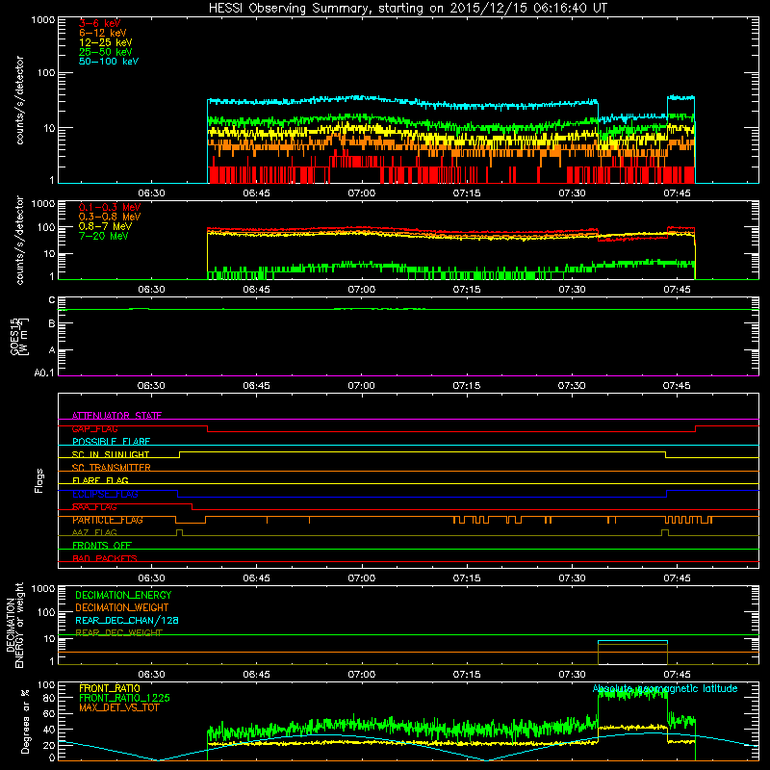Select the BAD_PACKETS flag label
The height and width of the screenshot is (770, 770).
[x=105, y=558]
